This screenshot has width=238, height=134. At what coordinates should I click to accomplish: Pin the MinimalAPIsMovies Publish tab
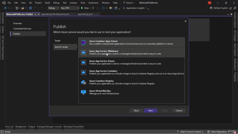[36, 14]
